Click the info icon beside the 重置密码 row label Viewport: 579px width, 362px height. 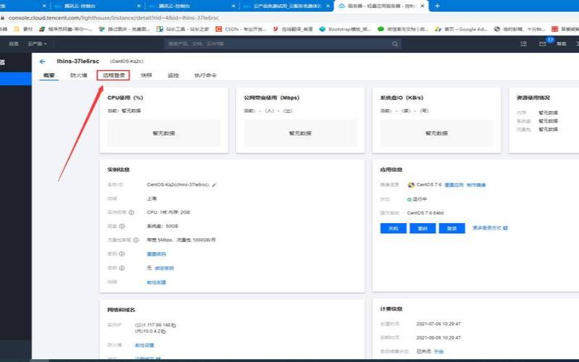tap(122, 254)
